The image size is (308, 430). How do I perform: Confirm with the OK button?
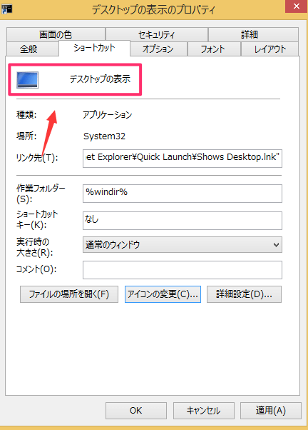coord(136,411)
